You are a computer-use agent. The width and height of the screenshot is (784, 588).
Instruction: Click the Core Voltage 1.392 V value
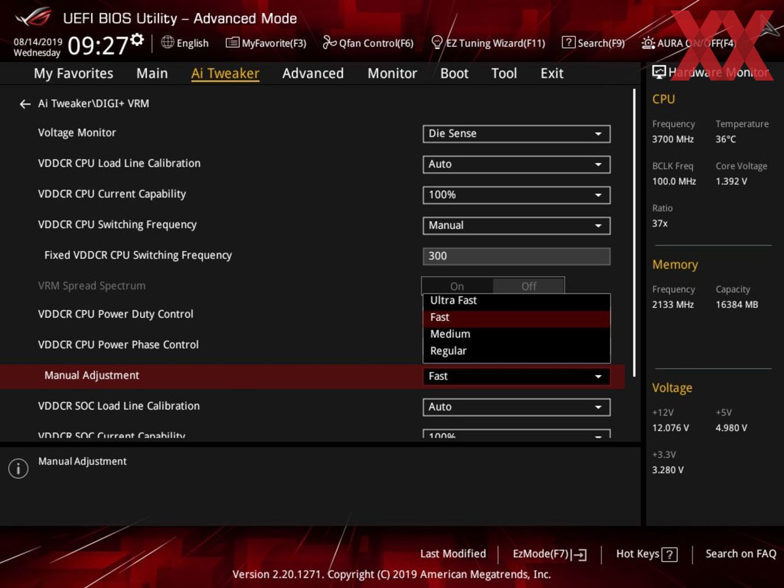(x=731, y=181)
